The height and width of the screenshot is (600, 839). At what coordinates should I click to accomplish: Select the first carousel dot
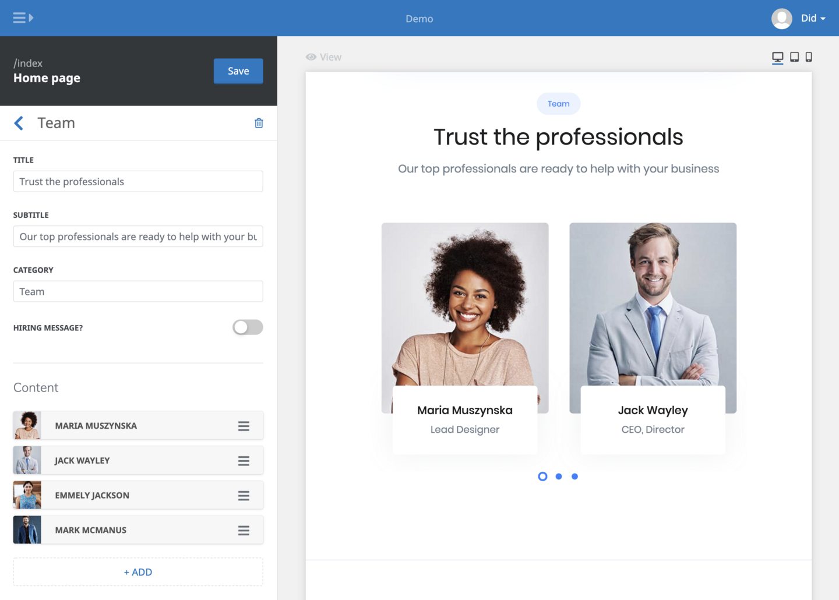542,477
